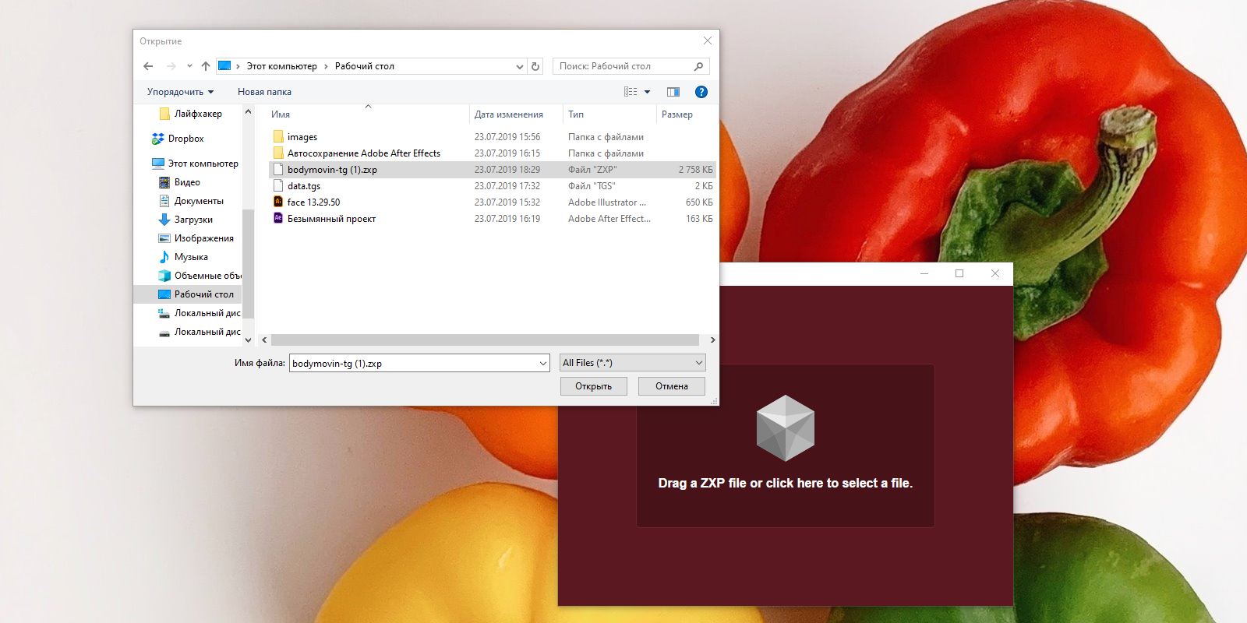The image size is (1247, 623).
Task: Expand the address bar path dropdown
Action: point(520,66)
